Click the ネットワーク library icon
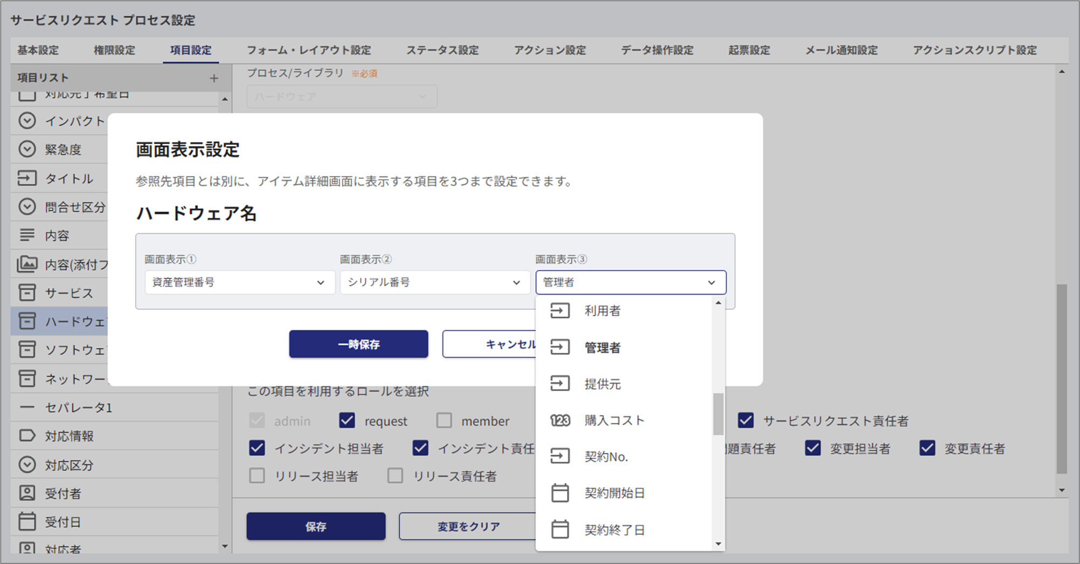Viewport: 1080px width, 564px height. [27, 379]
